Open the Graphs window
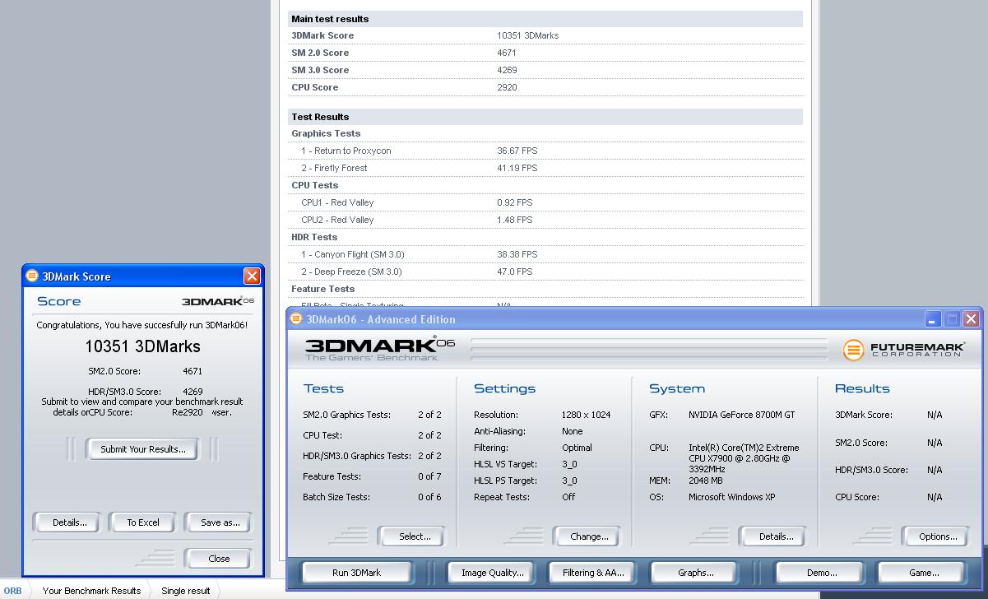 tap(695, 573)
